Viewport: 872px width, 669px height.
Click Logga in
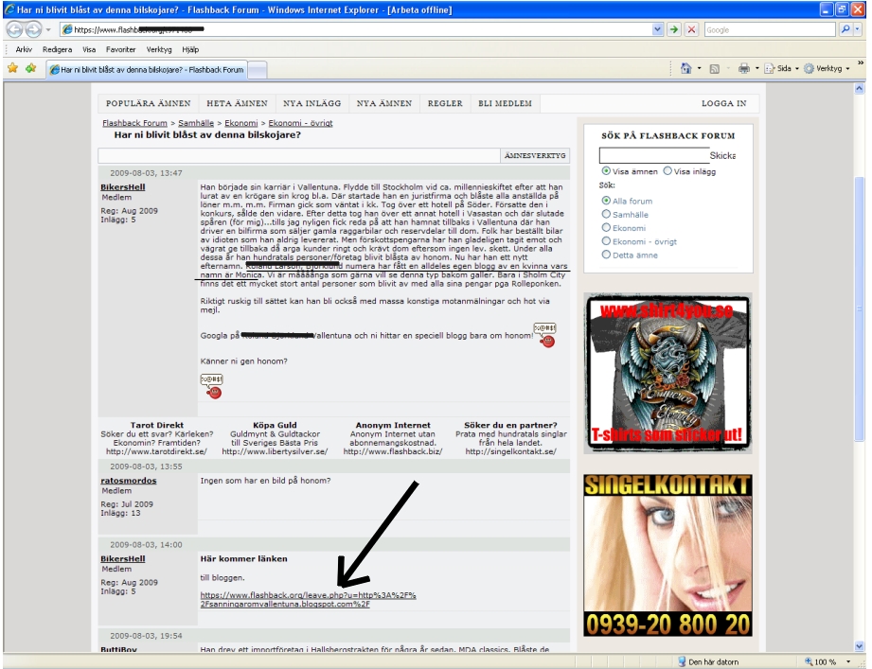tap(724, 103)
